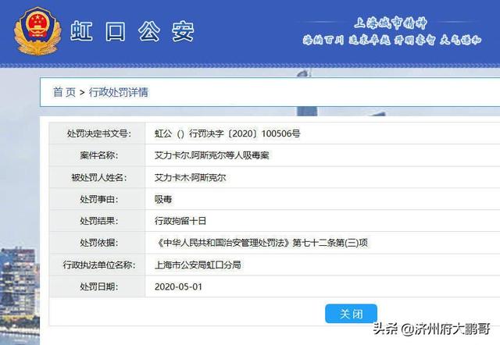Image resolution: width=500 pixels, height=345 pixels.
Task: Select document number 虹公()行罚决字[2020]100506号
Action: 227,133
